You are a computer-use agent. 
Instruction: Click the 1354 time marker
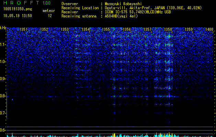[86, 29]
